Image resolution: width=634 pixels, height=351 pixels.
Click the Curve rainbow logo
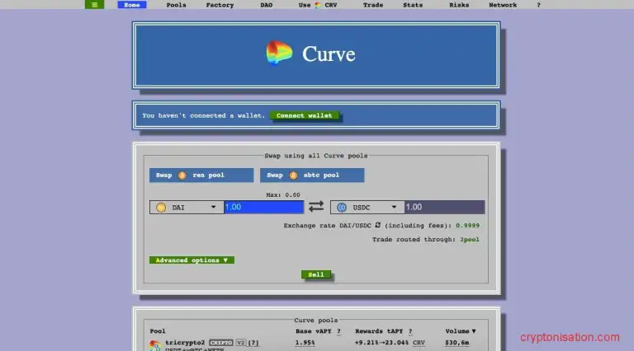pos(279,54)
